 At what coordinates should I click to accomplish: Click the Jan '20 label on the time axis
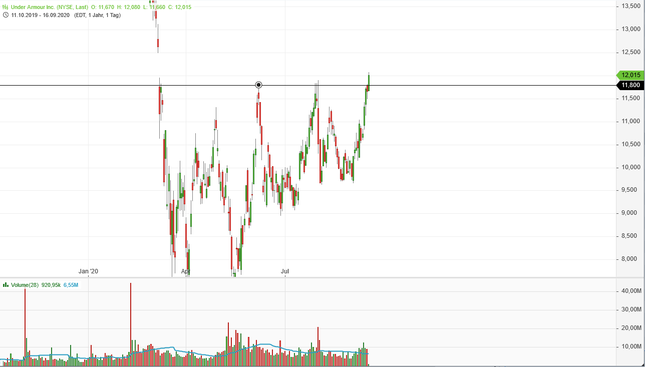click(x=88, y=271)
